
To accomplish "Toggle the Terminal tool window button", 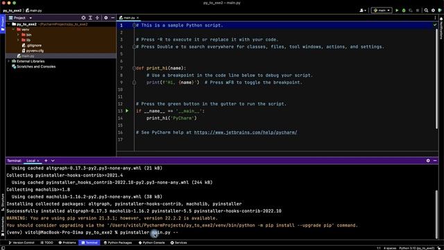I will (x=89, y=242).
